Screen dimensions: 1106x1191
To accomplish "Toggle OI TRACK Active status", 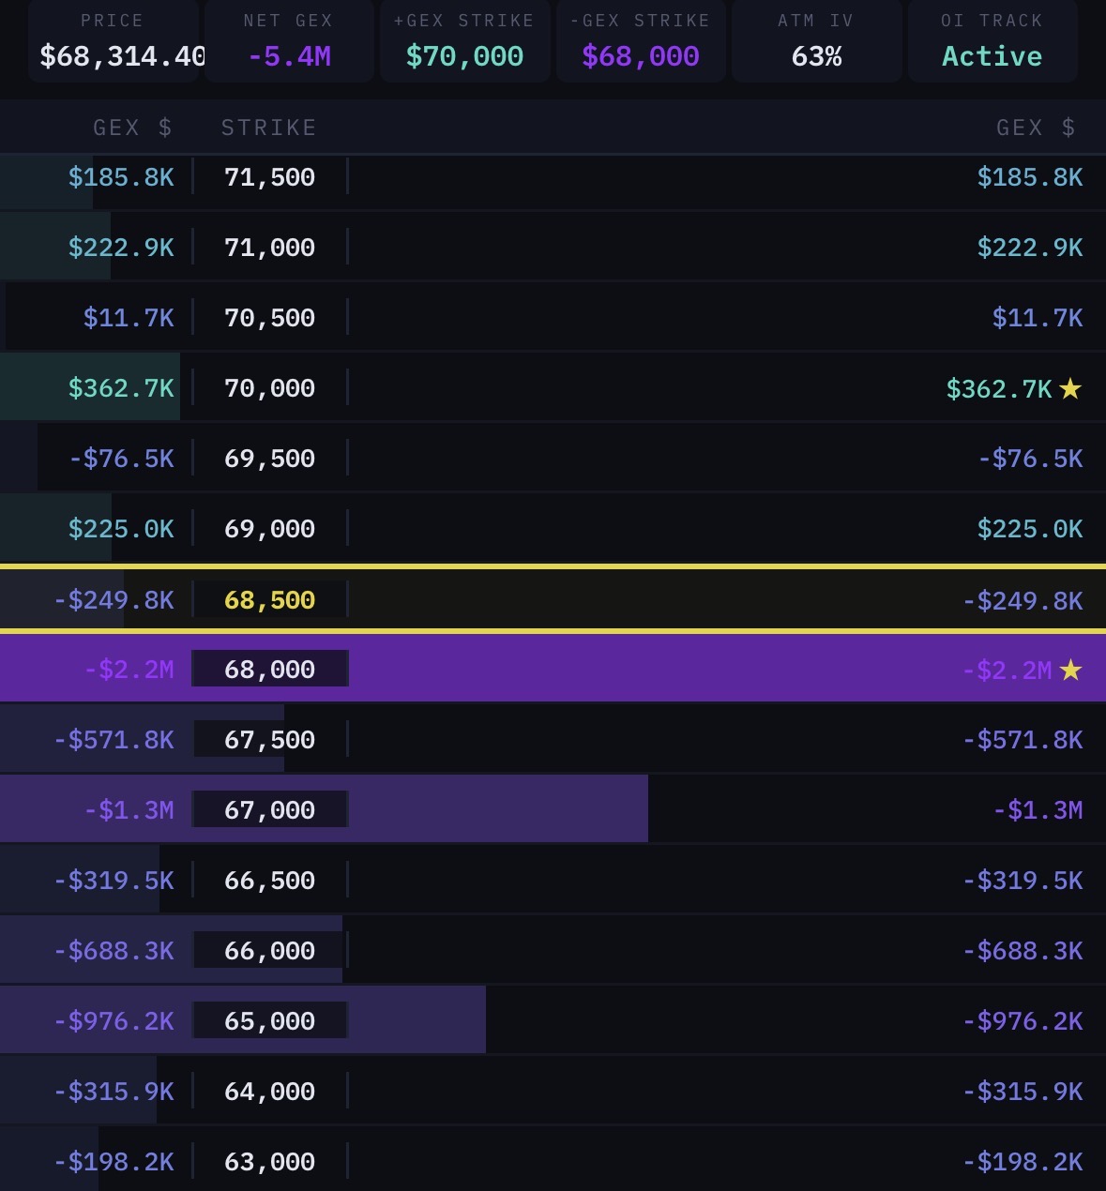I will pos(992,56).
